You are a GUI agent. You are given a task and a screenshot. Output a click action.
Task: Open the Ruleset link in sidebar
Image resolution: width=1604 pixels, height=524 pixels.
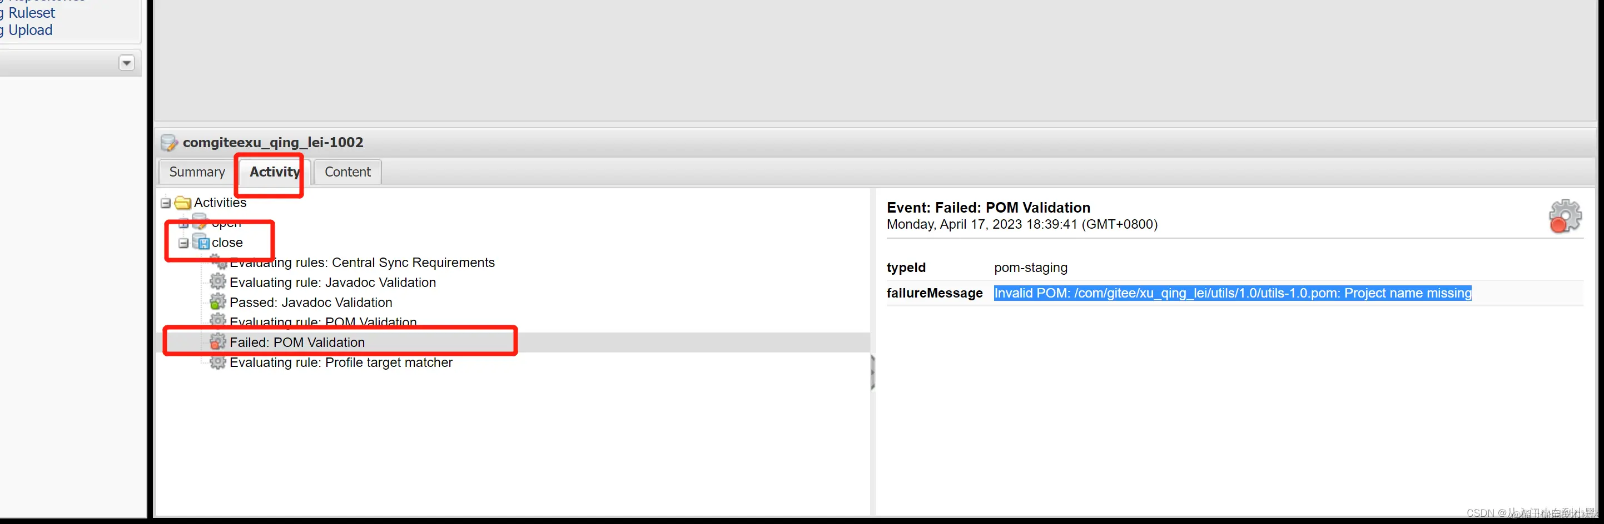(31, 12)
